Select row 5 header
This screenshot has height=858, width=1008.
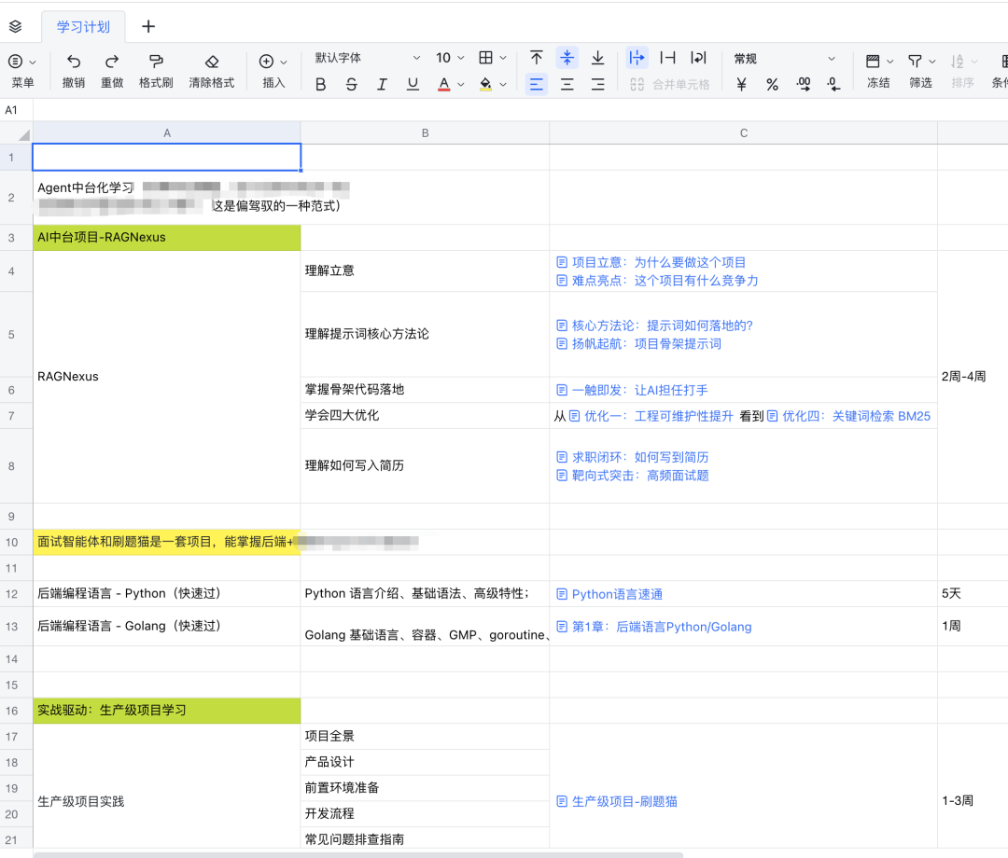(x=11, y=335)
